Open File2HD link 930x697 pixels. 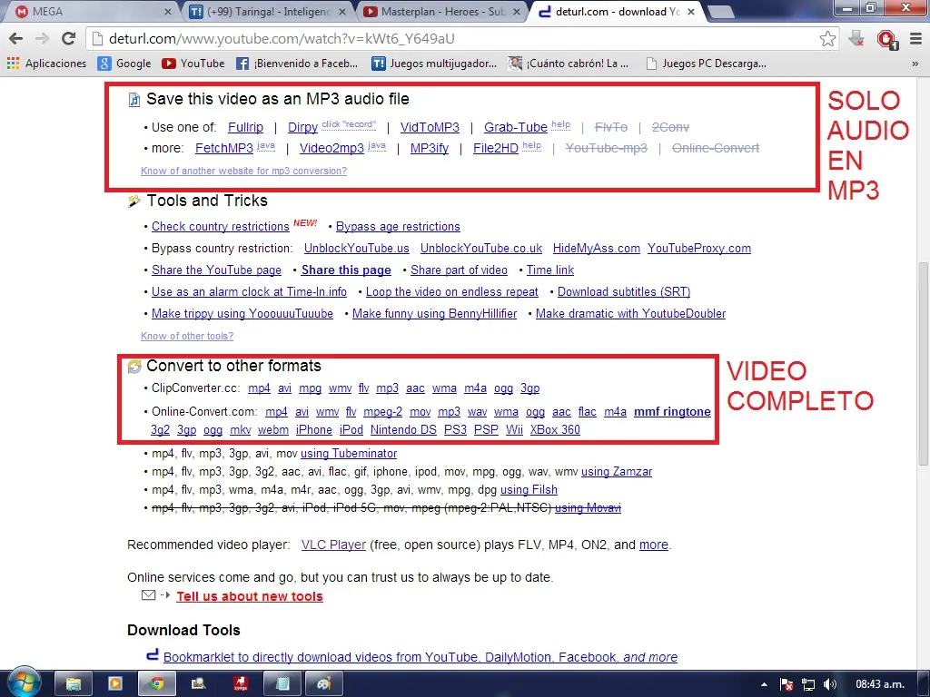(496, 148)
